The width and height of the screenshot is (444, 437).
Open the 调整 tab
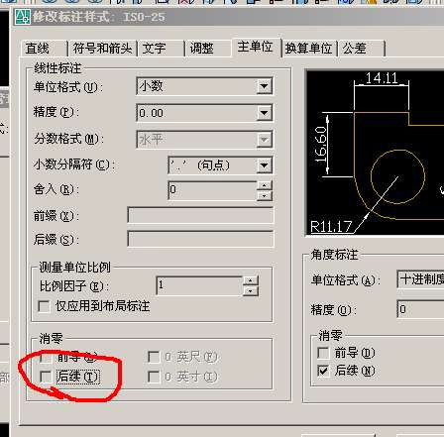[x=208, y=49]
